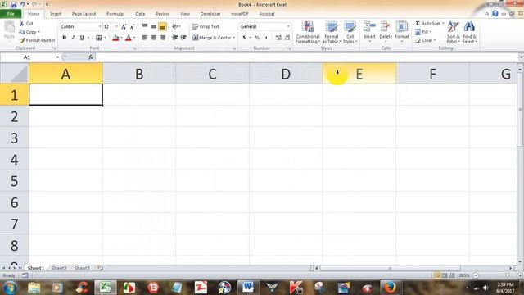
Task: Open the General number format dropdown
Action: (x=288, y=26)
